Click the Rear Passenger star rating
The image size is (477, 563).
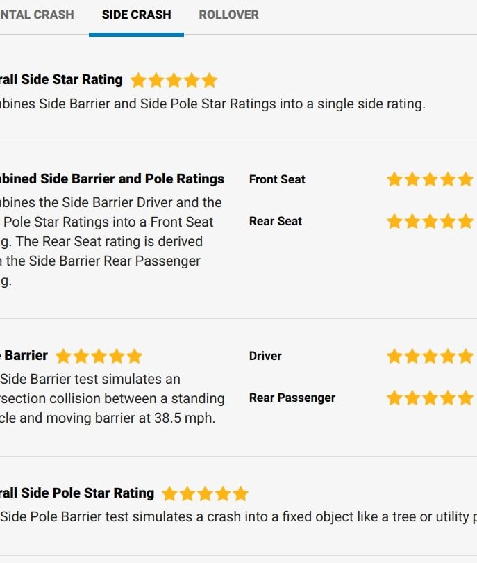[x=430, y=398]
